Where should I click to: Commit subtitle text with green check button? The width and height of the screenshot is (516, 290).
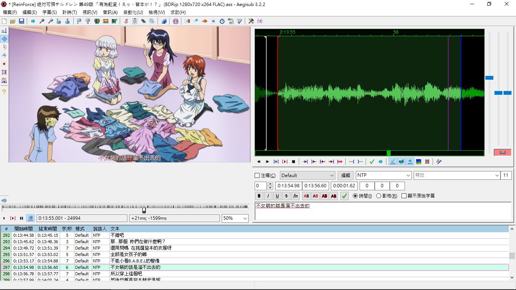(x=344, y=196)
